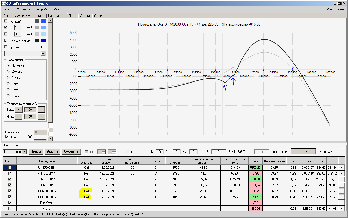Open the Сделки tab

coord(99,16)
